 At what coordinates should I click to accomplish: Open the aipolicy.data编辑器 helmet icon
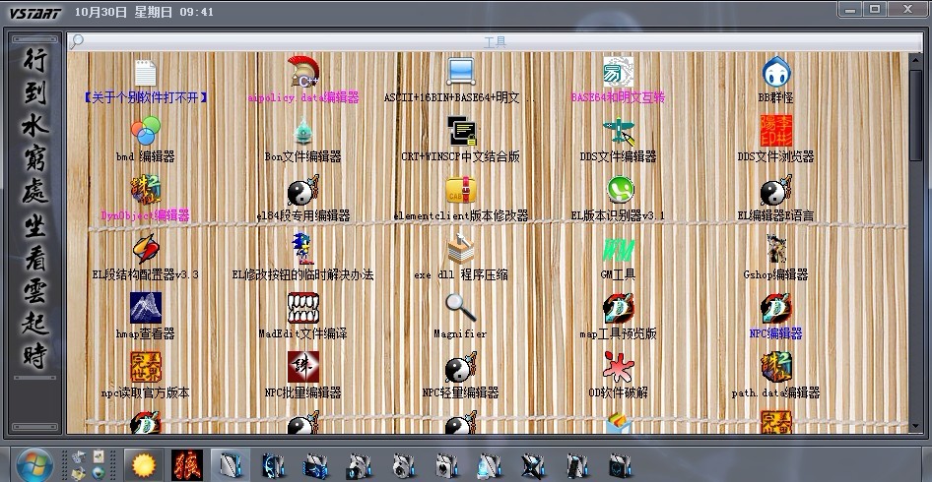[x=302, y=73]
